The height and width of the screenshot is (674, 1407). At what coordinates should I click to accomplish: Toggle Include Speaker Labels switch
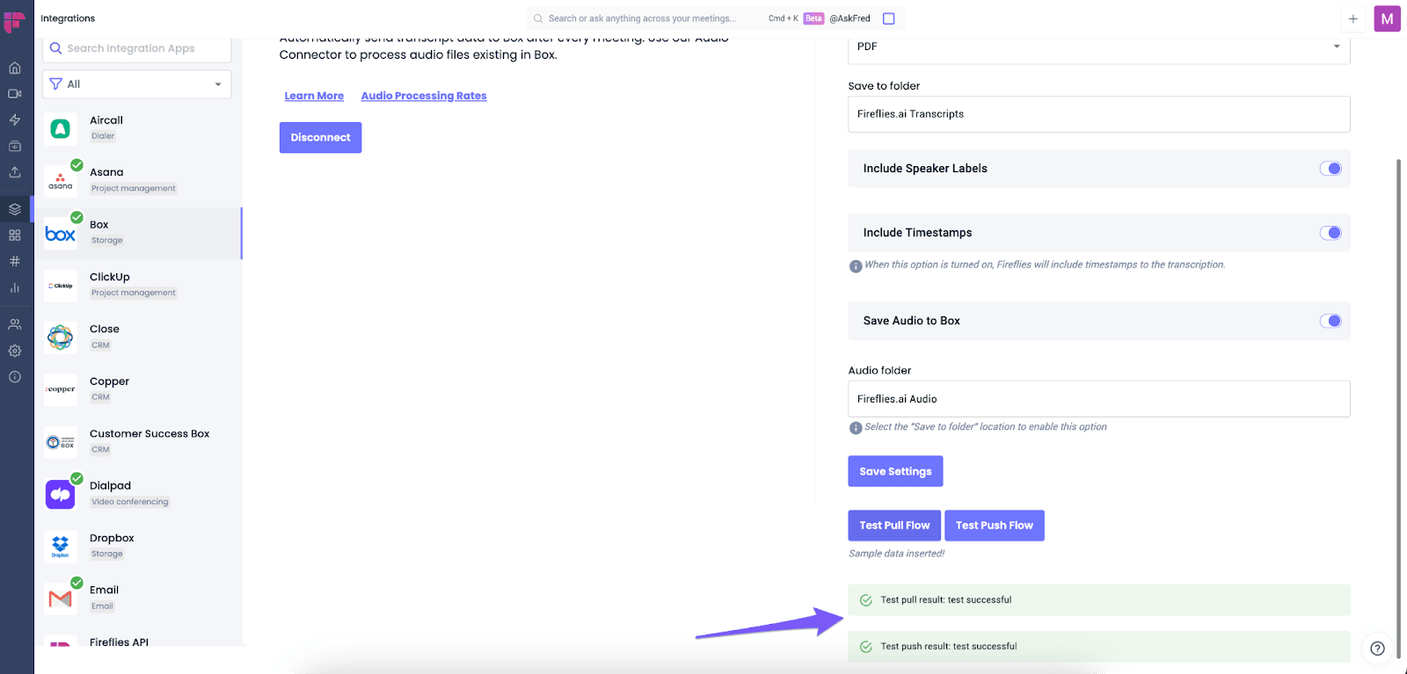point(1330,169)
